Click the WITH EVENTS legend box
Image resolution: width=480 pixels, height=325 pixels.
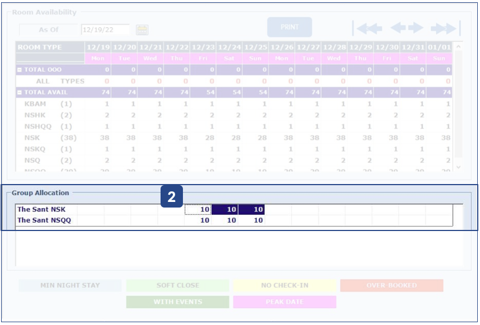pos(177,302)
